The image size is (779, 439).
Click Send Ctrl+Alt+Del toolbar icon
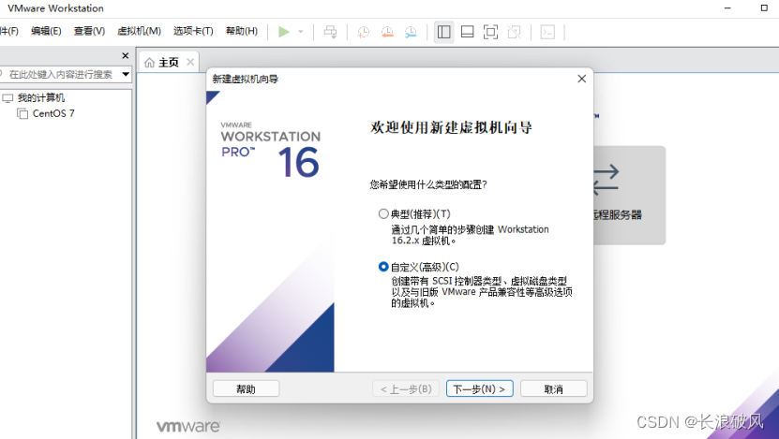330,32
